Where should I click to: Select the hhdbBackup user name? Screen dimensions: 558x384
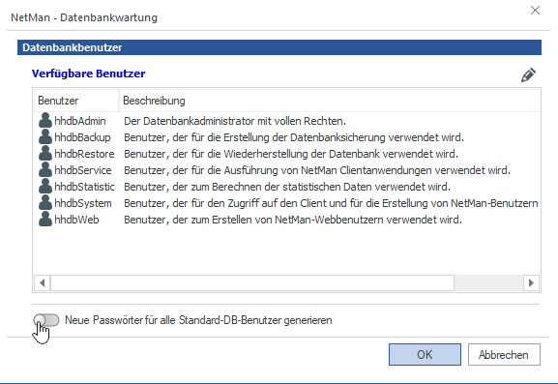[x=82, y=137]
